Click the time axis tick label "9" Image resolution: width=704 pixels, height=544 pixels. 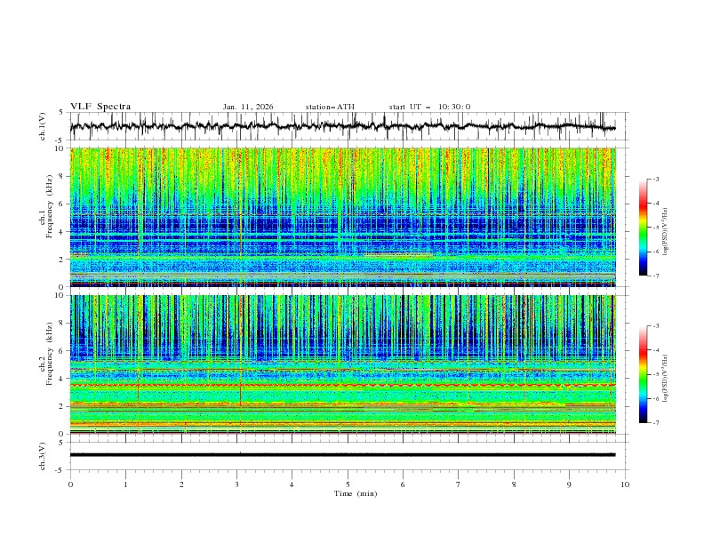tap(569, 484)
